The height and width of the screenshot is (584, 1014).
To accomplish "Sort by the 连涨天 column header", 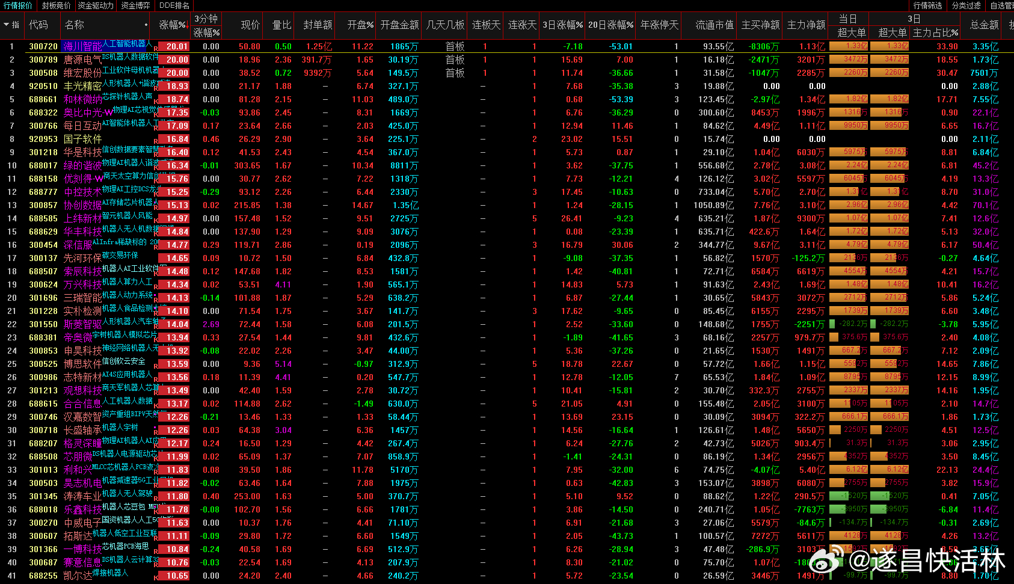I will pyautogui.click(x=522, y=25).
